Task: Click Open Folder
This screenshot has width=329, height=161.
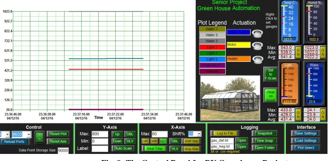Action: tap(264, 148)
